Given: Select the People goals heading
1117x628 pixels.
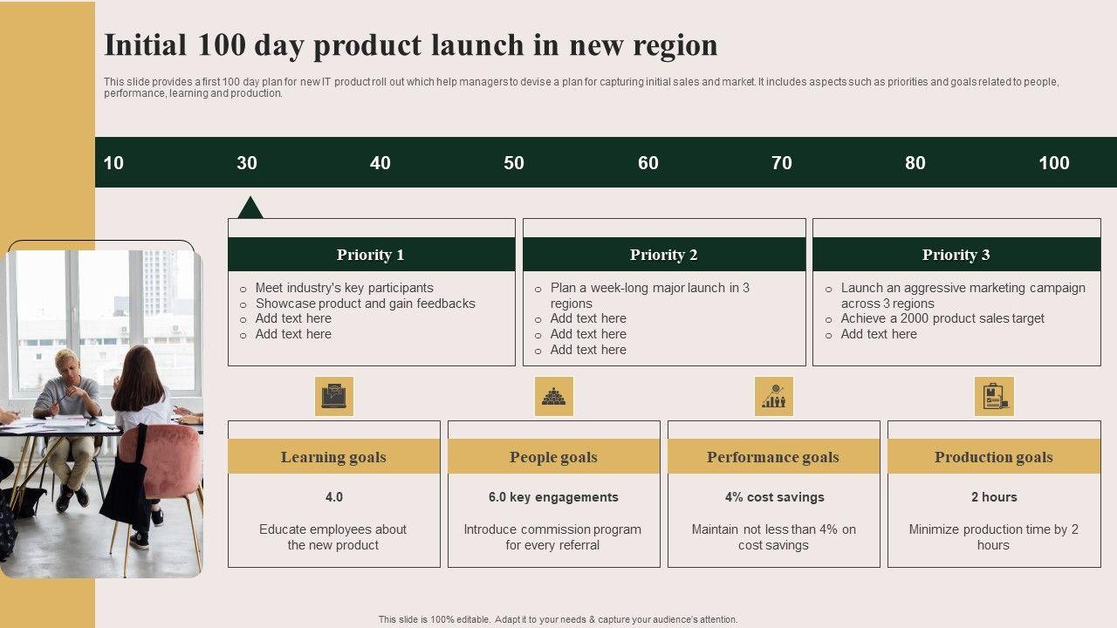Looking at the screenshot, I should coord(554,457).
